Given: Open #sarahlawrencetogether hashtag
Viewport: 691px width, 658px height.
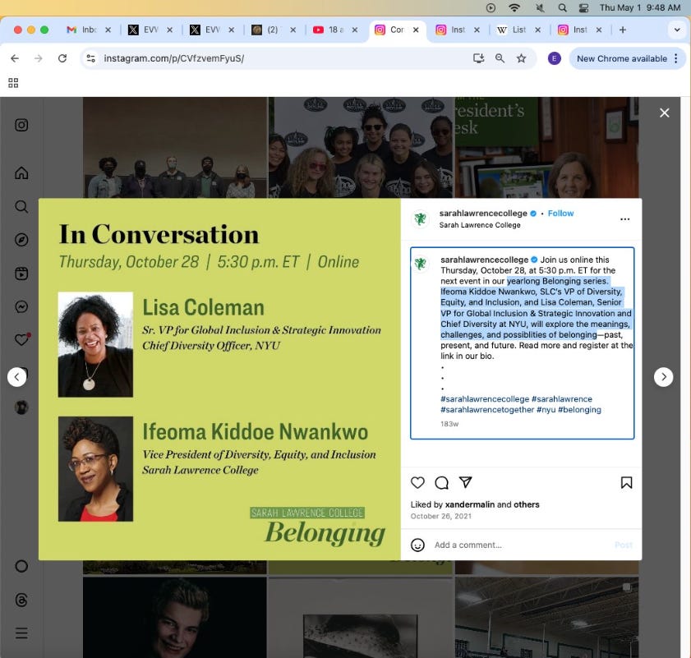Looking at the screenshot, I should pos(487,409).
